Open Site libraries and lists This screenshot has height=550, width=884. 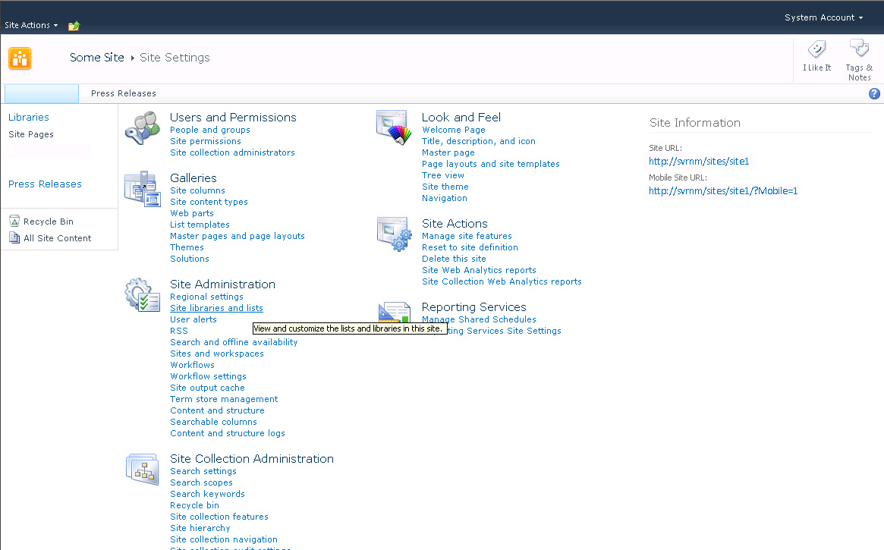tap(216, 308)
